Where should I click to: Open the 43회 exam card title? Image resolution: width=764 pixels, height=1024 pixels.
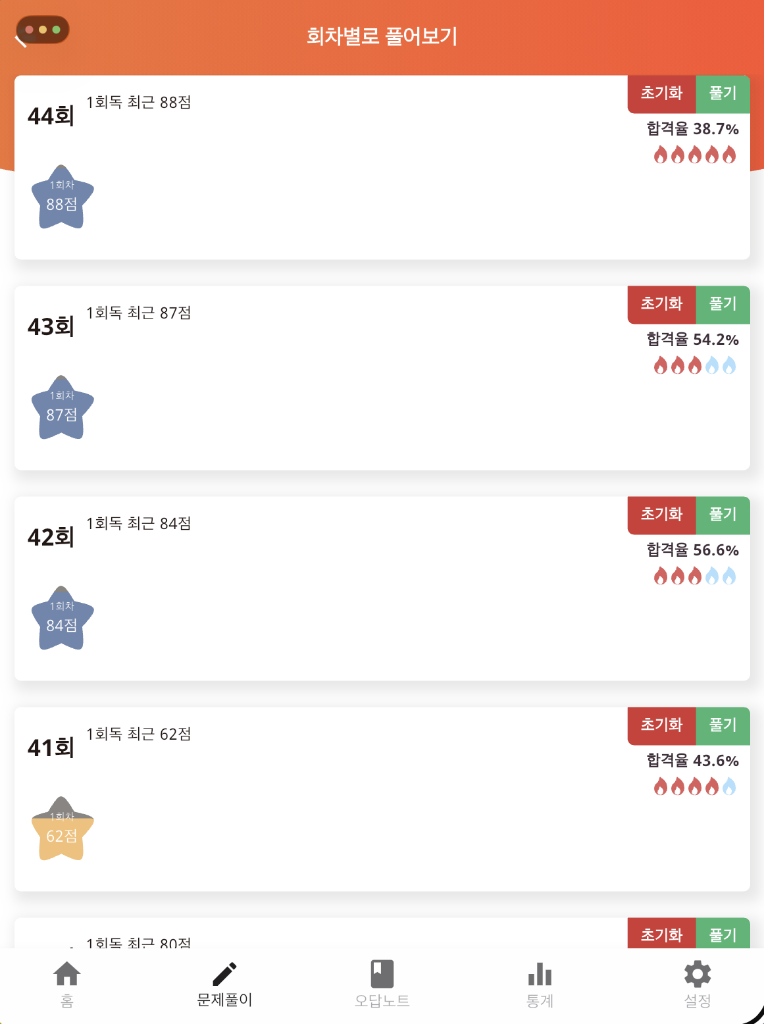[51, 326]
